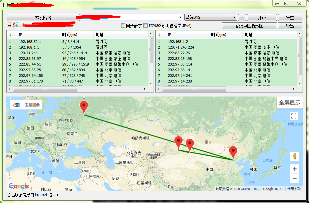Sort left table by IP column header
The width and height of the screenshot is (309, 203).
pyautogui.click(x=38, y=35)
